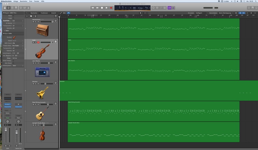This screenshot has width=258, height=150.
Task: Click the Harpsichord piano instrument icon
Action: 42,30
